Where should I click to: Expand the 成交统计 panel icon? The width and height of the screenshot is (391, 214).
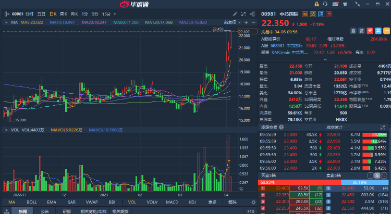pyautogui.click(x=383, y=128)
